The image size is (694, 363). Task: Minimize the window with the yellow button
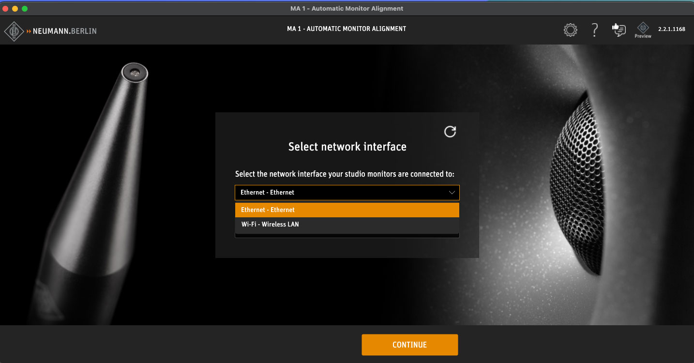pos(15,9)
